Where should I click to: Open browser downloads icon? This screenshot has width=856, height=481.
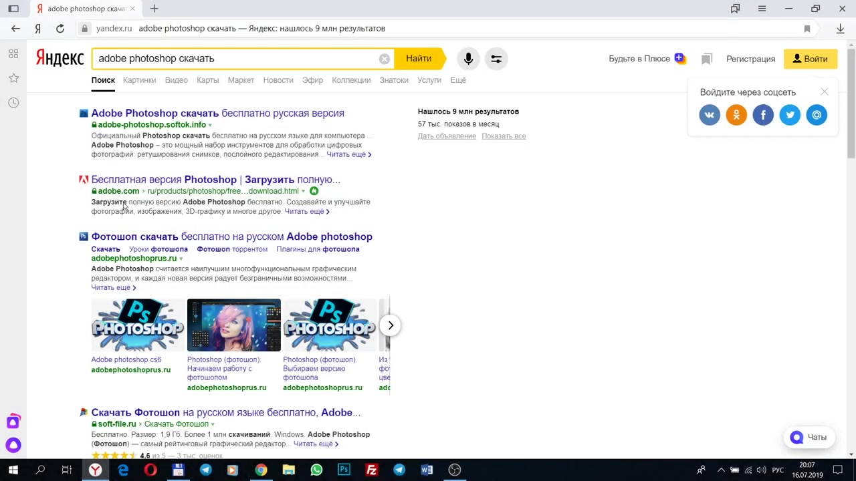click(x=841, y=28)
